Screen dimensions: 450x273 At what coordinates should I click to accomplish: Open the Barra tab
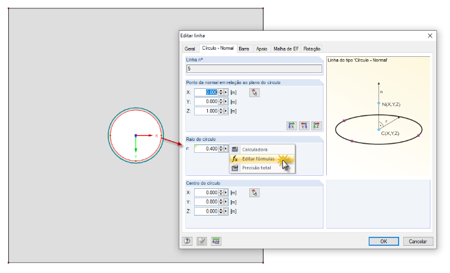coord(244,49)
